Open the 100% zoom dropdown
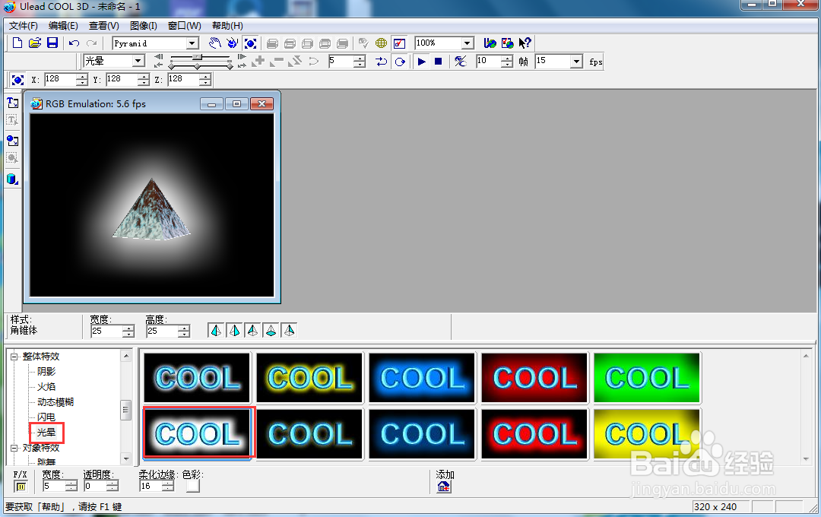821x517 pixels. 468,43
